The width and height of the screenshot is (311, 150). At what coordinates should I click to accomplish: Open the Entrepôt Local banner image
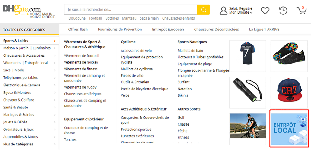click(x=289, y=129)
